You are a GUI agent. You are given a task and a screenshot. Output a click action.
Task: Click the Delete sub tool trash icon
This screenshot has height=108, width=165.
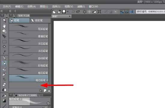click(x=49, y=90)
